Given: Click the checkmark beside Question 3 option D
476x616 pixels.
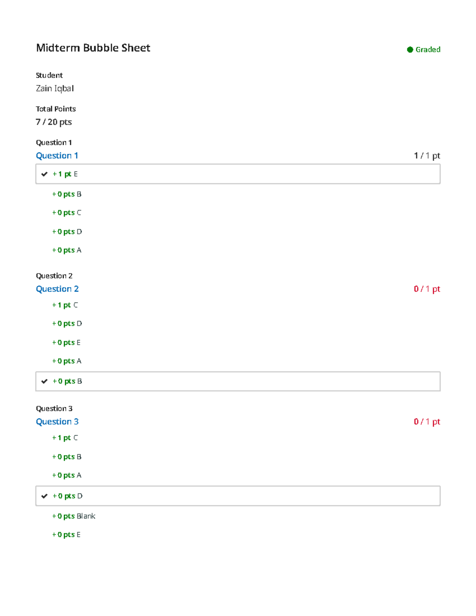Looking at the screenshot, I should (44, 496).
